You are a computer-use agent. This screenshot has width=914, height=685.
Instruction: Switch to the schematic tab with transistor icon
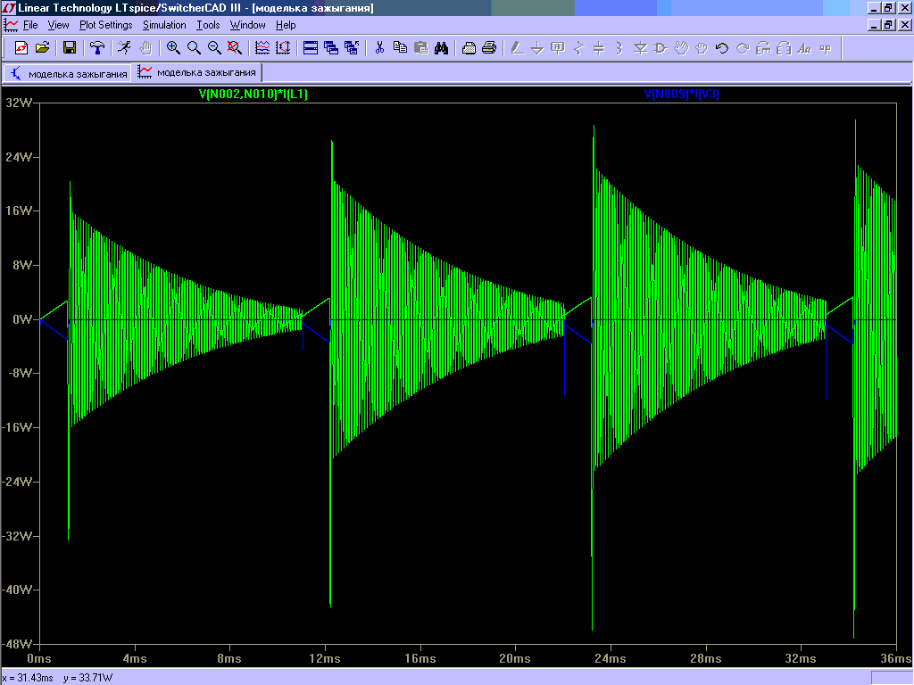point(68,73)
